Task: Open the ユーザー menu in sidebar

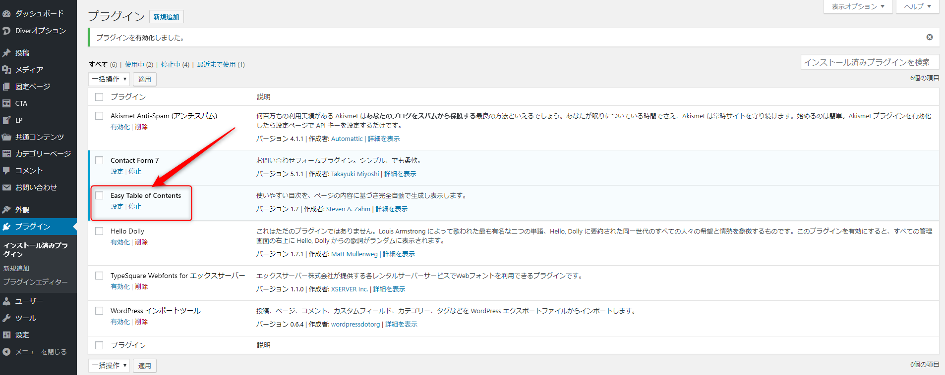Action: [x=29, y=301]
